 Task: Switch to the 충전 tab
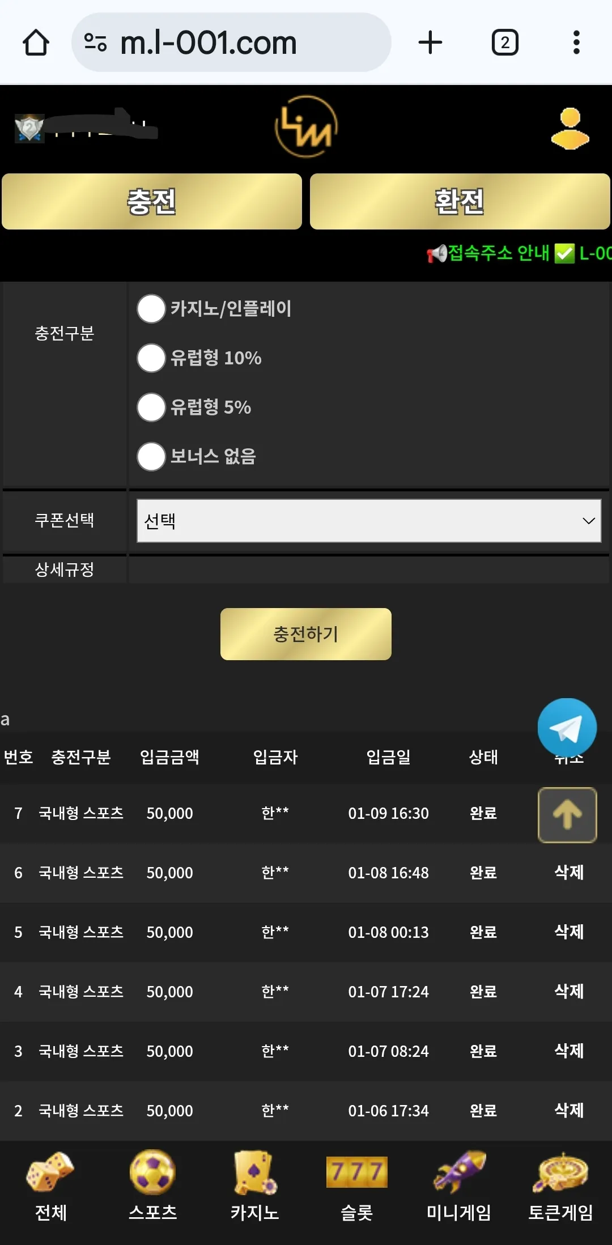152,202
